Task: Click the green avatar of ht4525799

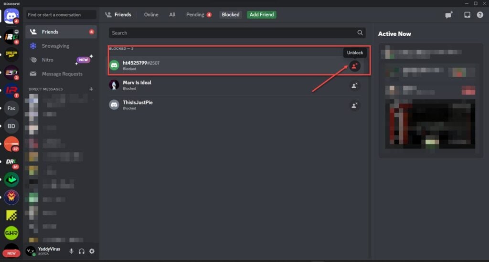Action: click(x=114, y=65)
